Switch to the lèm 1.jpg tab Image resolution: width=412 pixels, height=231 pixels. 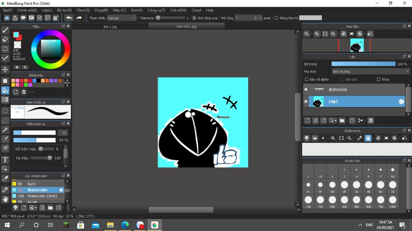coord(110,26)
